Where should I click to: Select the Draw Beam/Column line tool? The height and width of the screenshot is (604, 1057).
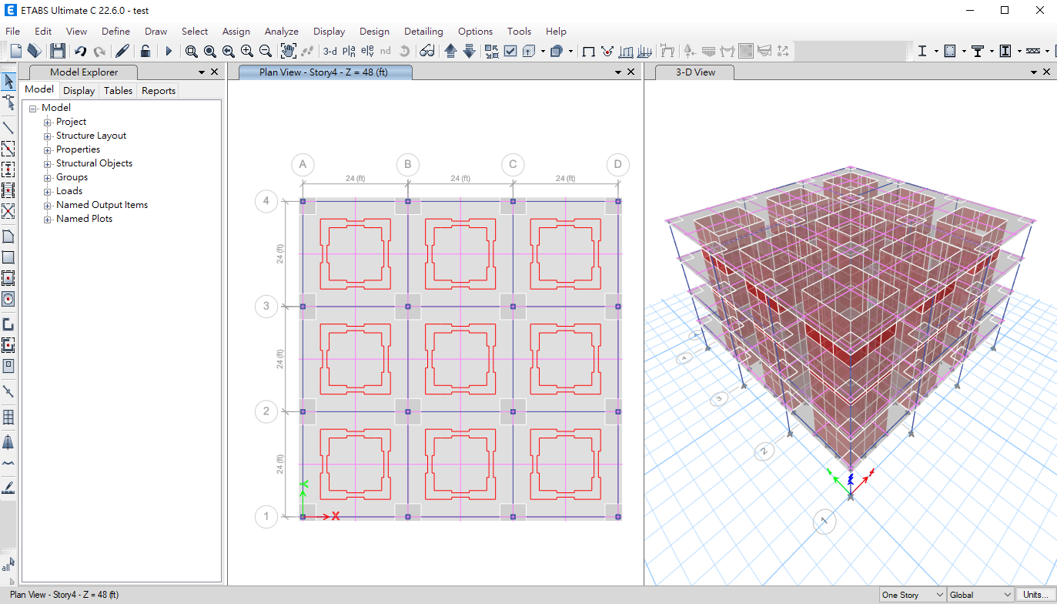click(x=8, y=128)
